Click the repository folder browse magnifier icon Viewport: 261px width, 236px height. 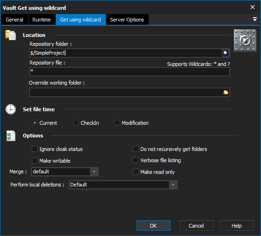pos(225,53)
